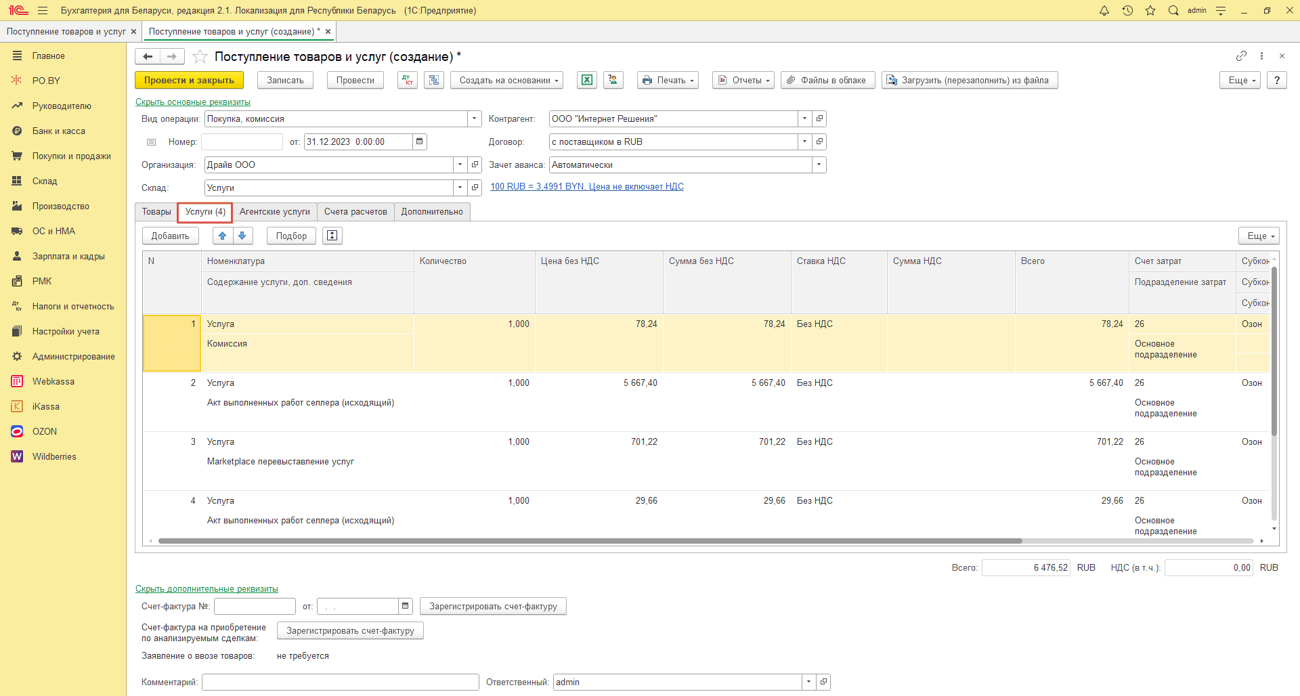
Task: Show Дт/Кт postings icon
Action: [x=408, y=80]
